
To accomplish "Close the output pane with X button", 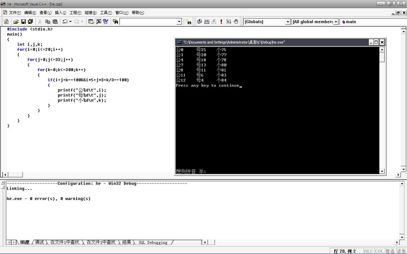I will point(3,183).
